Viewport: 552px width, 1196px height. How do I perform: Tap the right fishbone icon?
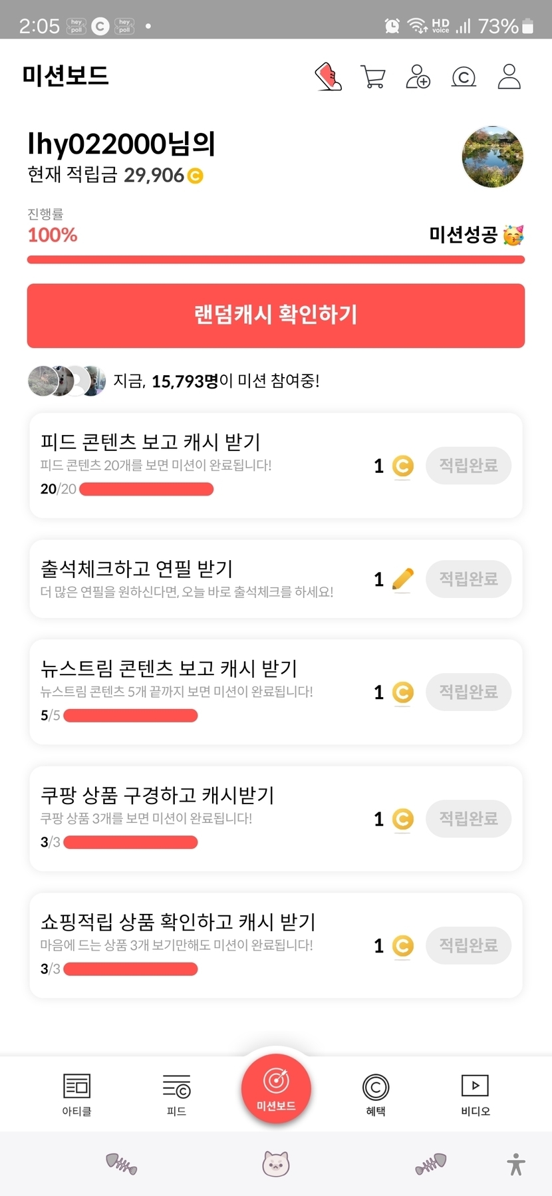pos(431,1163)
